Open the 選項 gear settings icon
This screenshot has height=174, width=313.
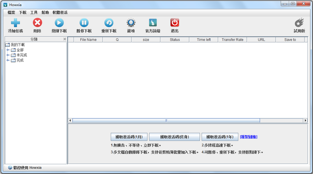[x=131, y=23]
